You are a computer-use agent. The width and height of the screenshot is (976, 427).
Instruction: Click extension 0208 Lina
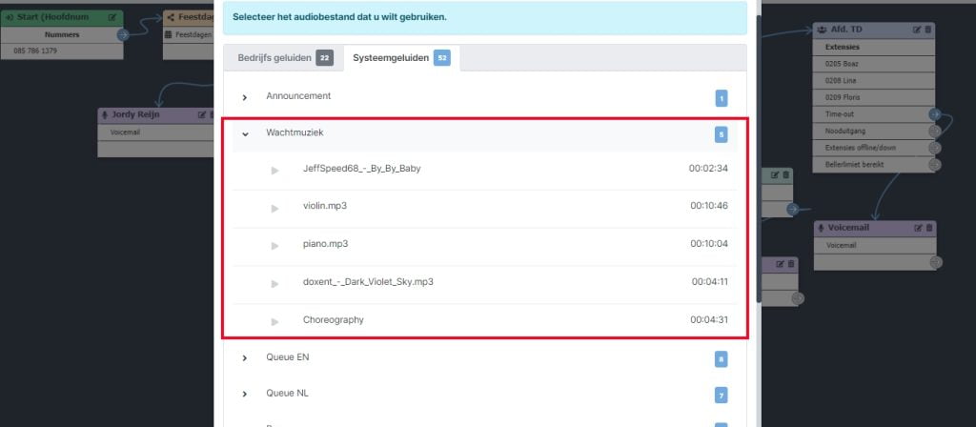tap(841, 80)
